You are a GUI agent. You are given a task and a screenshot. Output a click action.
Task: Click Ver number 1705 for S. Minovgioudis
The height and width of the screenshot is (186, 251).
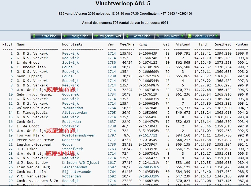(112, 112)
